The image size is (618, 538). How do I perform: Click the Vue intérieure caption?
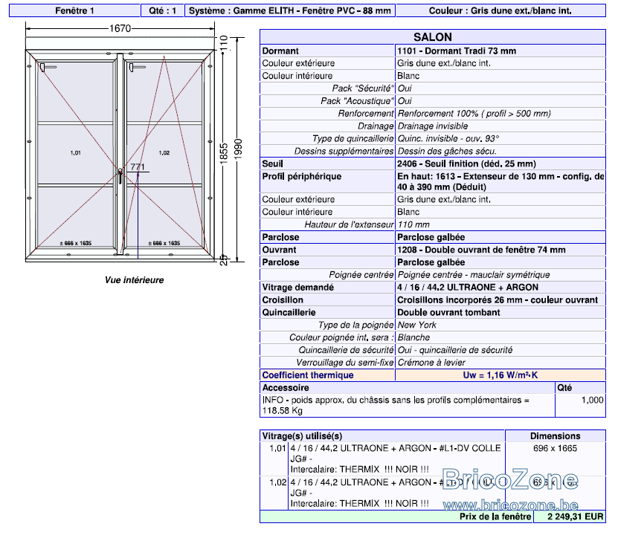pyautogui.click(x=134, y=280)
